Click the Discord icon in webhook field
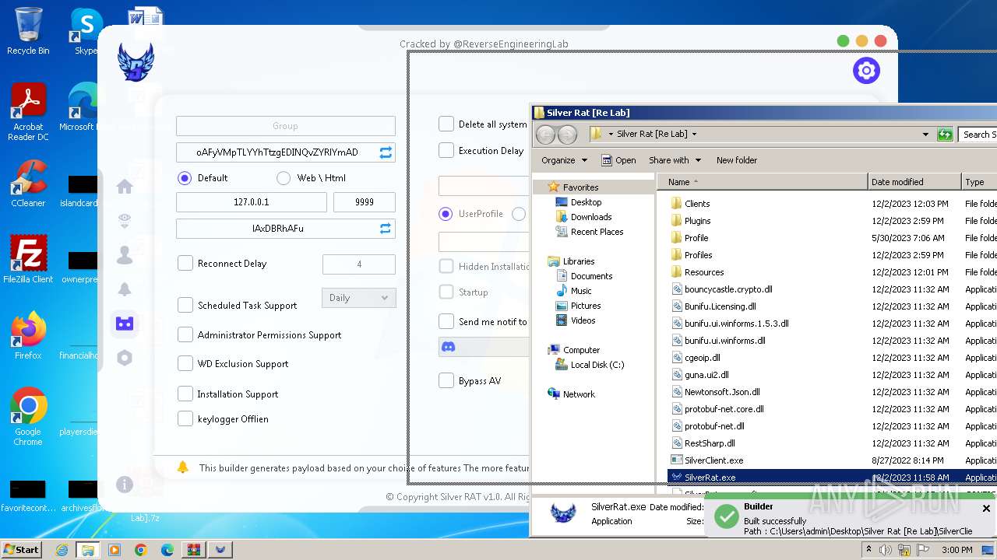This screenshot has width=997, height=560. tap(449, 347)
